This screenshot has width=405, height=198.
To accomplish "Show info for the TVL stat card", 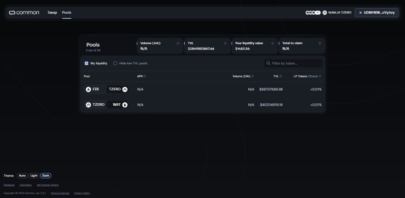I will click(x=225, y=43).
